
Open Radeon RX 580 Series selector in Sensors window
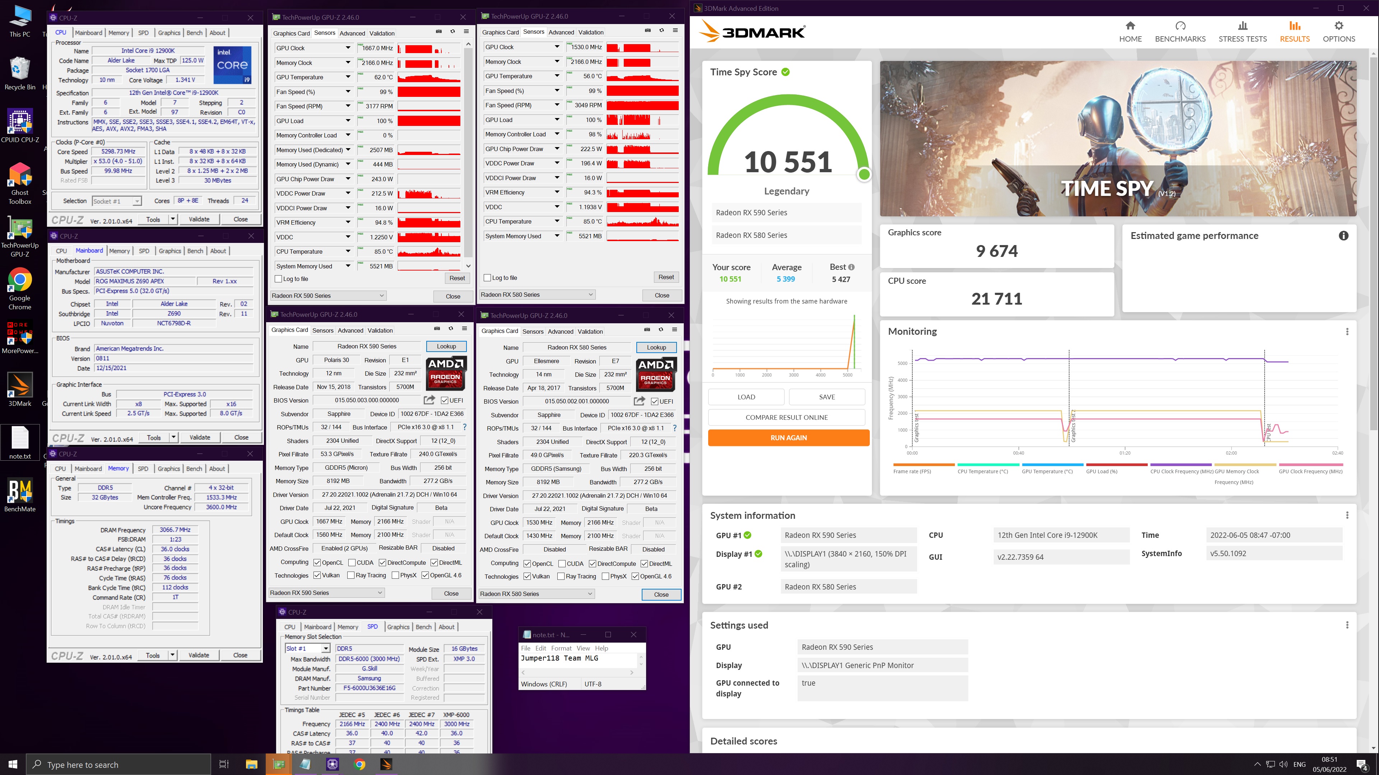[537, 295]
